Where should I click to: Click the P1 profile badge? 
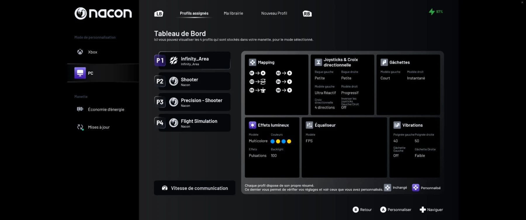160,60
